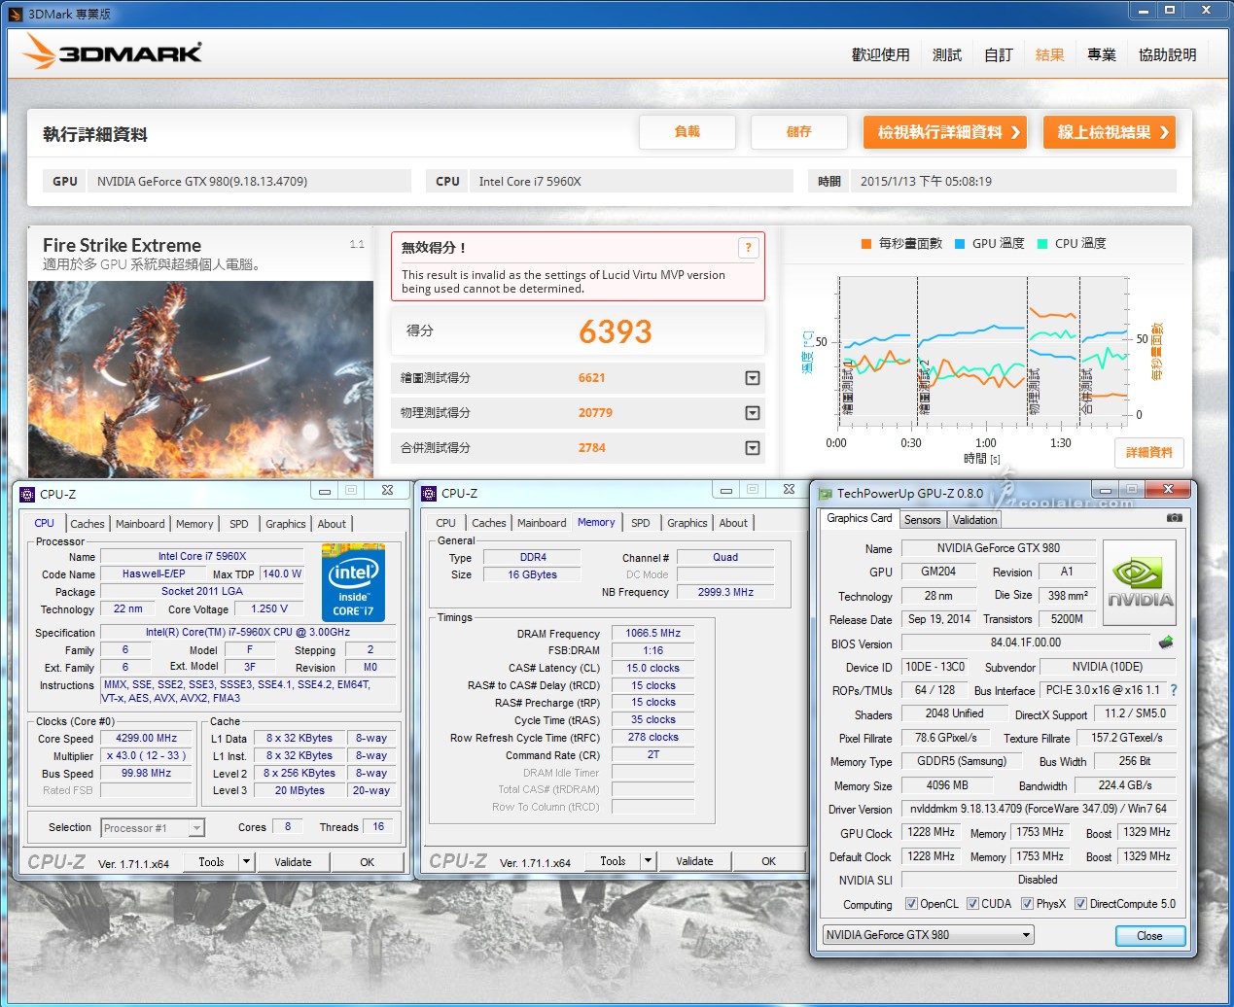Click the BIOS Version field 84.04.1F.00.00
Image resolution: width=1234 pixels, height=1007 pixels.
point(1026,642)
